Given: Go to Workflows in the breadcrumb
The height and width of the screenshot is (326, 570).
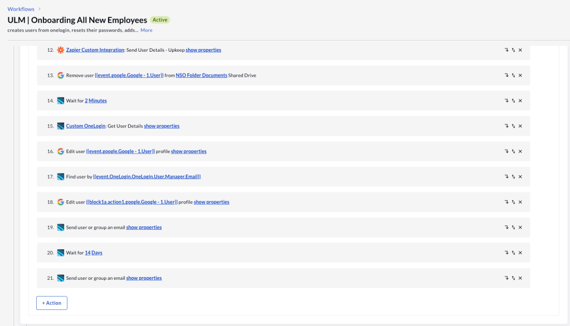Looking at the screenshot, I should tap(21, 9).
